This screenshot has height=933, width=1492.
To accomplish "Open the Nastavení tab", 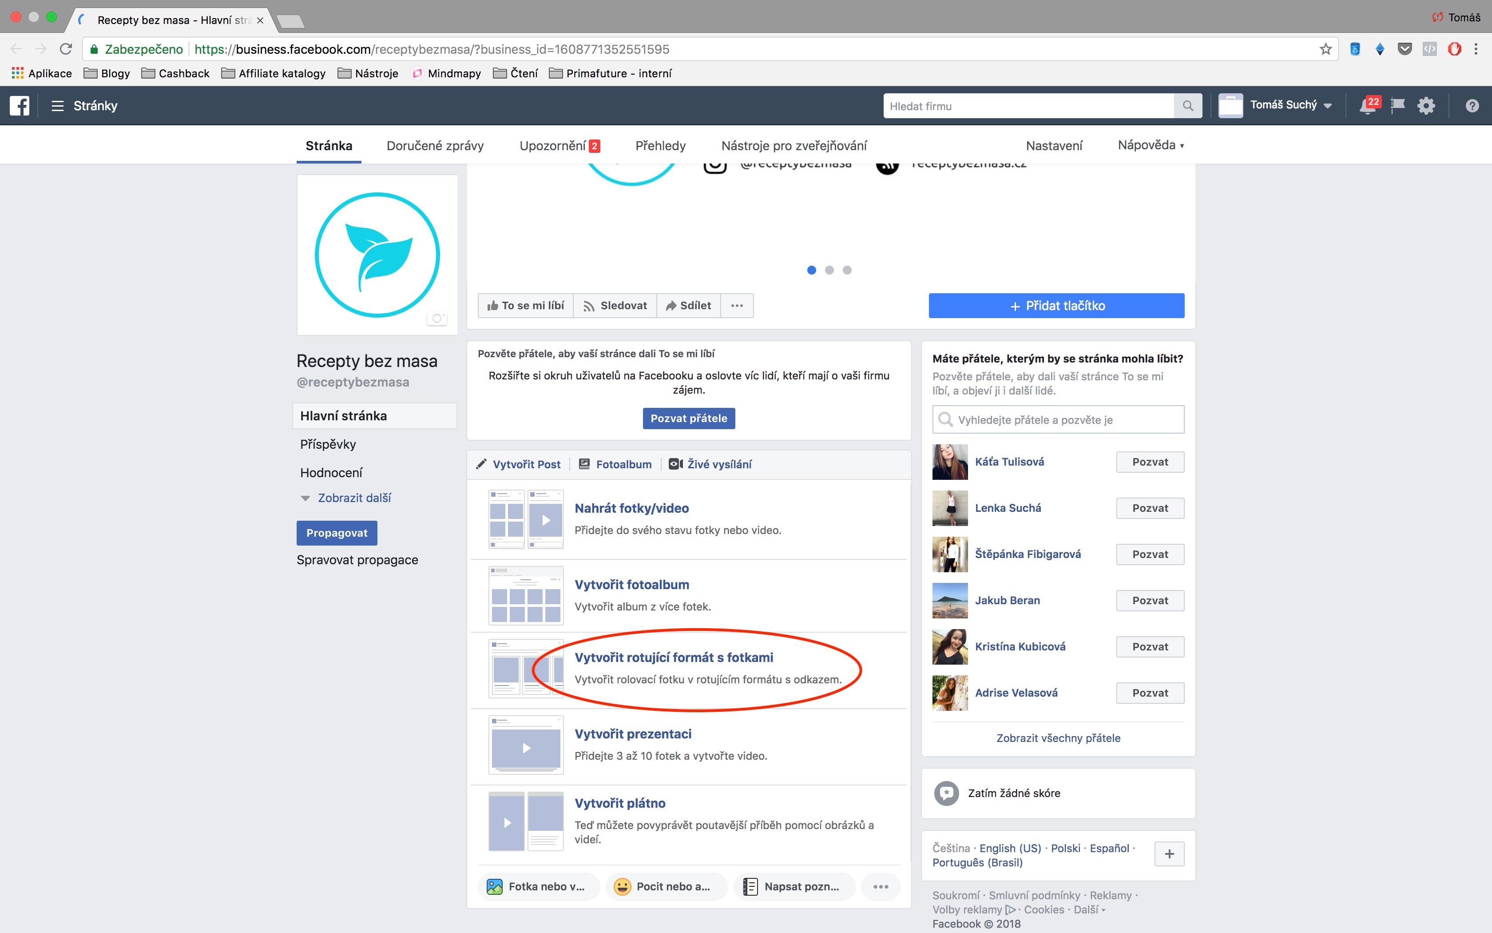I will click(1054, 146).
